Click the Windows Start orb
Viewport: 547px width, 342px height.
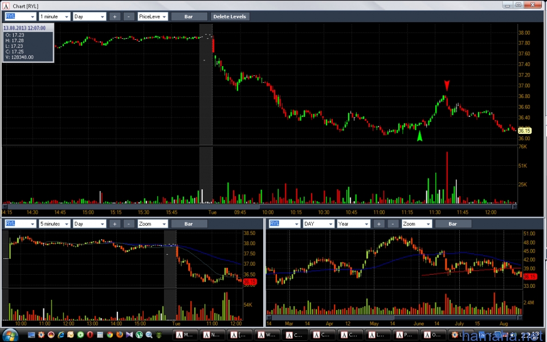pyautogui.click(x=10, y=334)
